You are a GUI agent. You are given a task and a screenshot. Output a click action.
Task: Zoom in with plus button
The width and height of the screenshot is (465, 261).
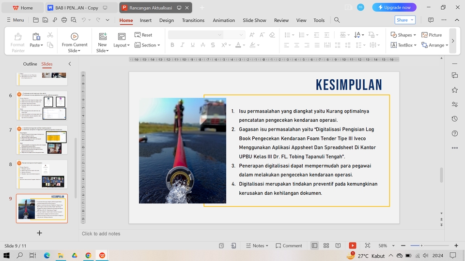456,246
